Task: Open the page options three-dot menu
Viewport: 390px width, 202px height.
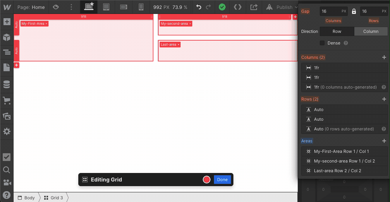Action: pos(71,7)
